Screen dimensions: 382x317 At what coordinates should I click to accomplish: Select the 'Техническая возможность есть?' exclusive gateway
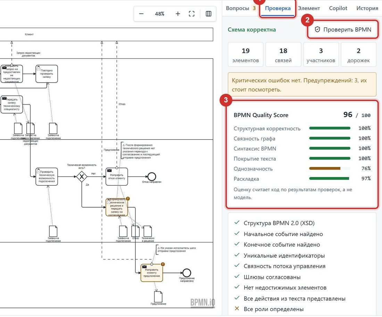point(82,176)
